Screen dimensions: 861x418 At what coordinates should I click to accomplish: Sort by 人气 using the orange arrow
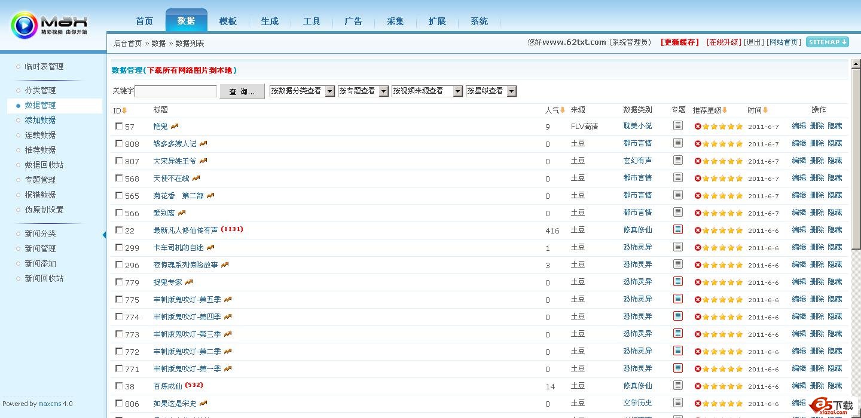pyautogui.click(x=563, y=110)
